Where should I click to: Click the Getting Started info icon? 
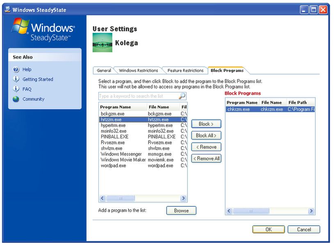(16, 79)
